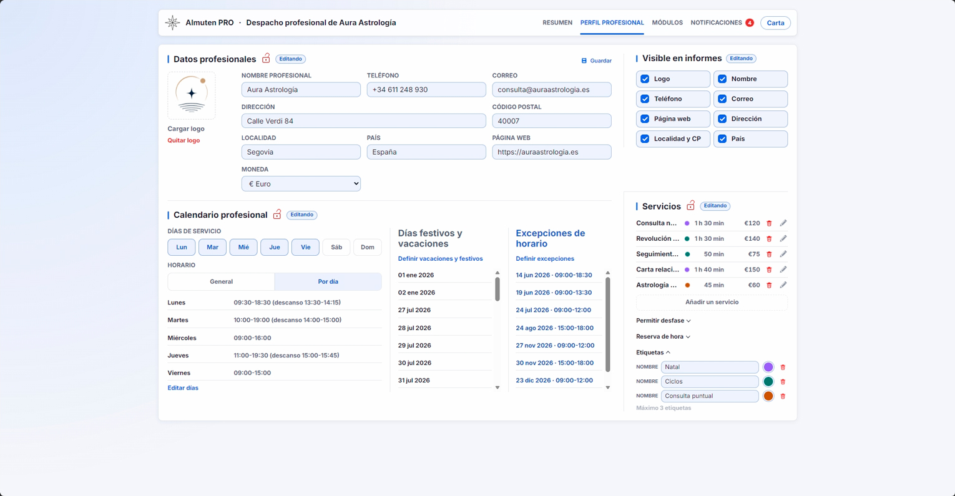955x496 pixels.
Task: Collapse the Etiquetas section
Action: [653, 353]
